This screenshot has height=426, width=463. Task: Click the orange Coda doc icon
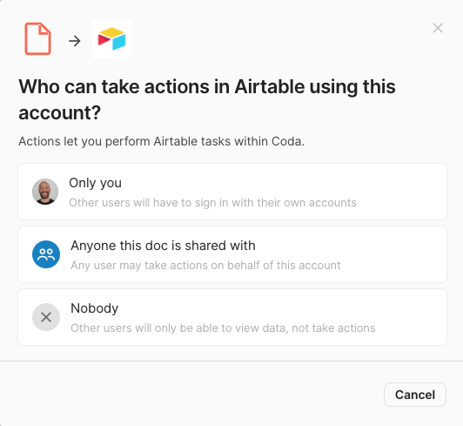tap(37, 38)
